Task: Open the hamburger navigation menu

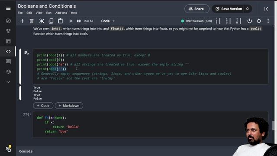Action: click(8, 8)
